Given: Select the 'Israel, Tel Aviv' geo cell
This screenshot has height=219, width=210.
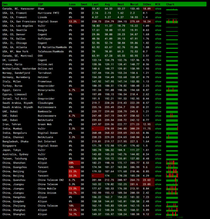Looking at the screenshot, I should pos(15,99).
